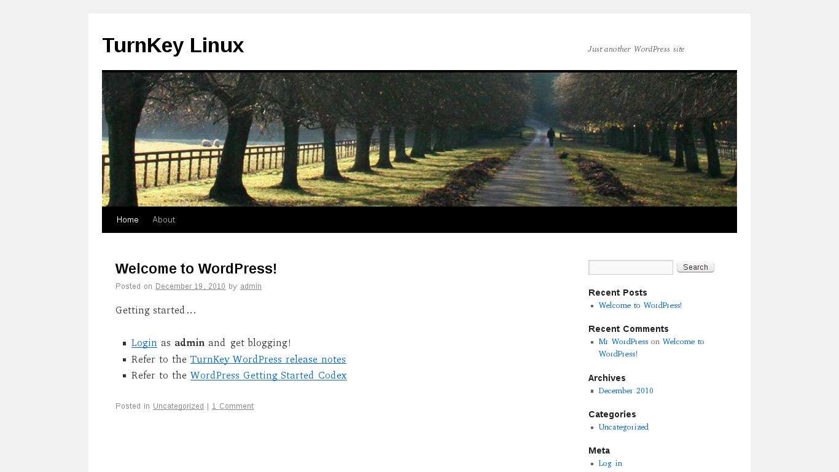
Task: Open the December 2010 archive
Action: coord(626,391)
